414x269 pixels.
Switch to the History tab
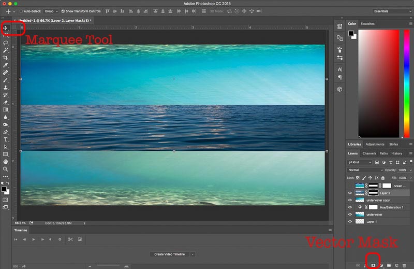396,153
